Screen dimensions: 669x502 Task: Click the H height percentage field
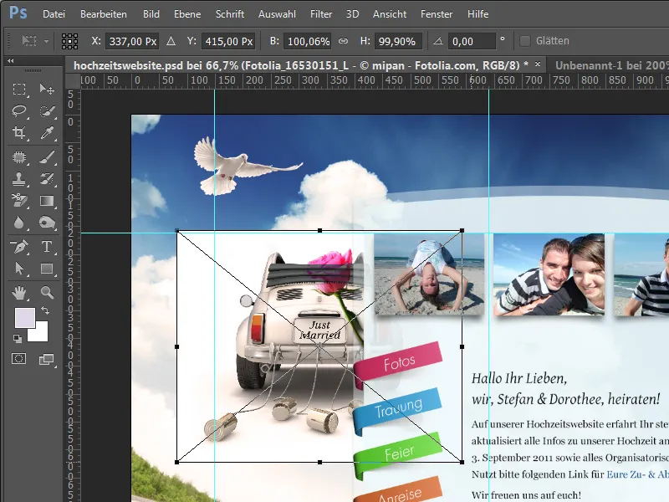397,41
